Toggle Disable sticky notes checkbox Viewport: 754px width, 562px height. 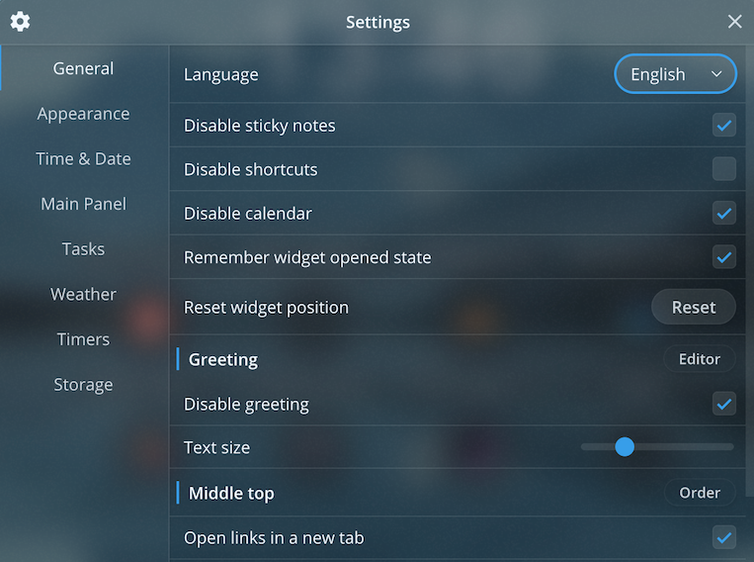pyautogui.click(x=724, y=126)
